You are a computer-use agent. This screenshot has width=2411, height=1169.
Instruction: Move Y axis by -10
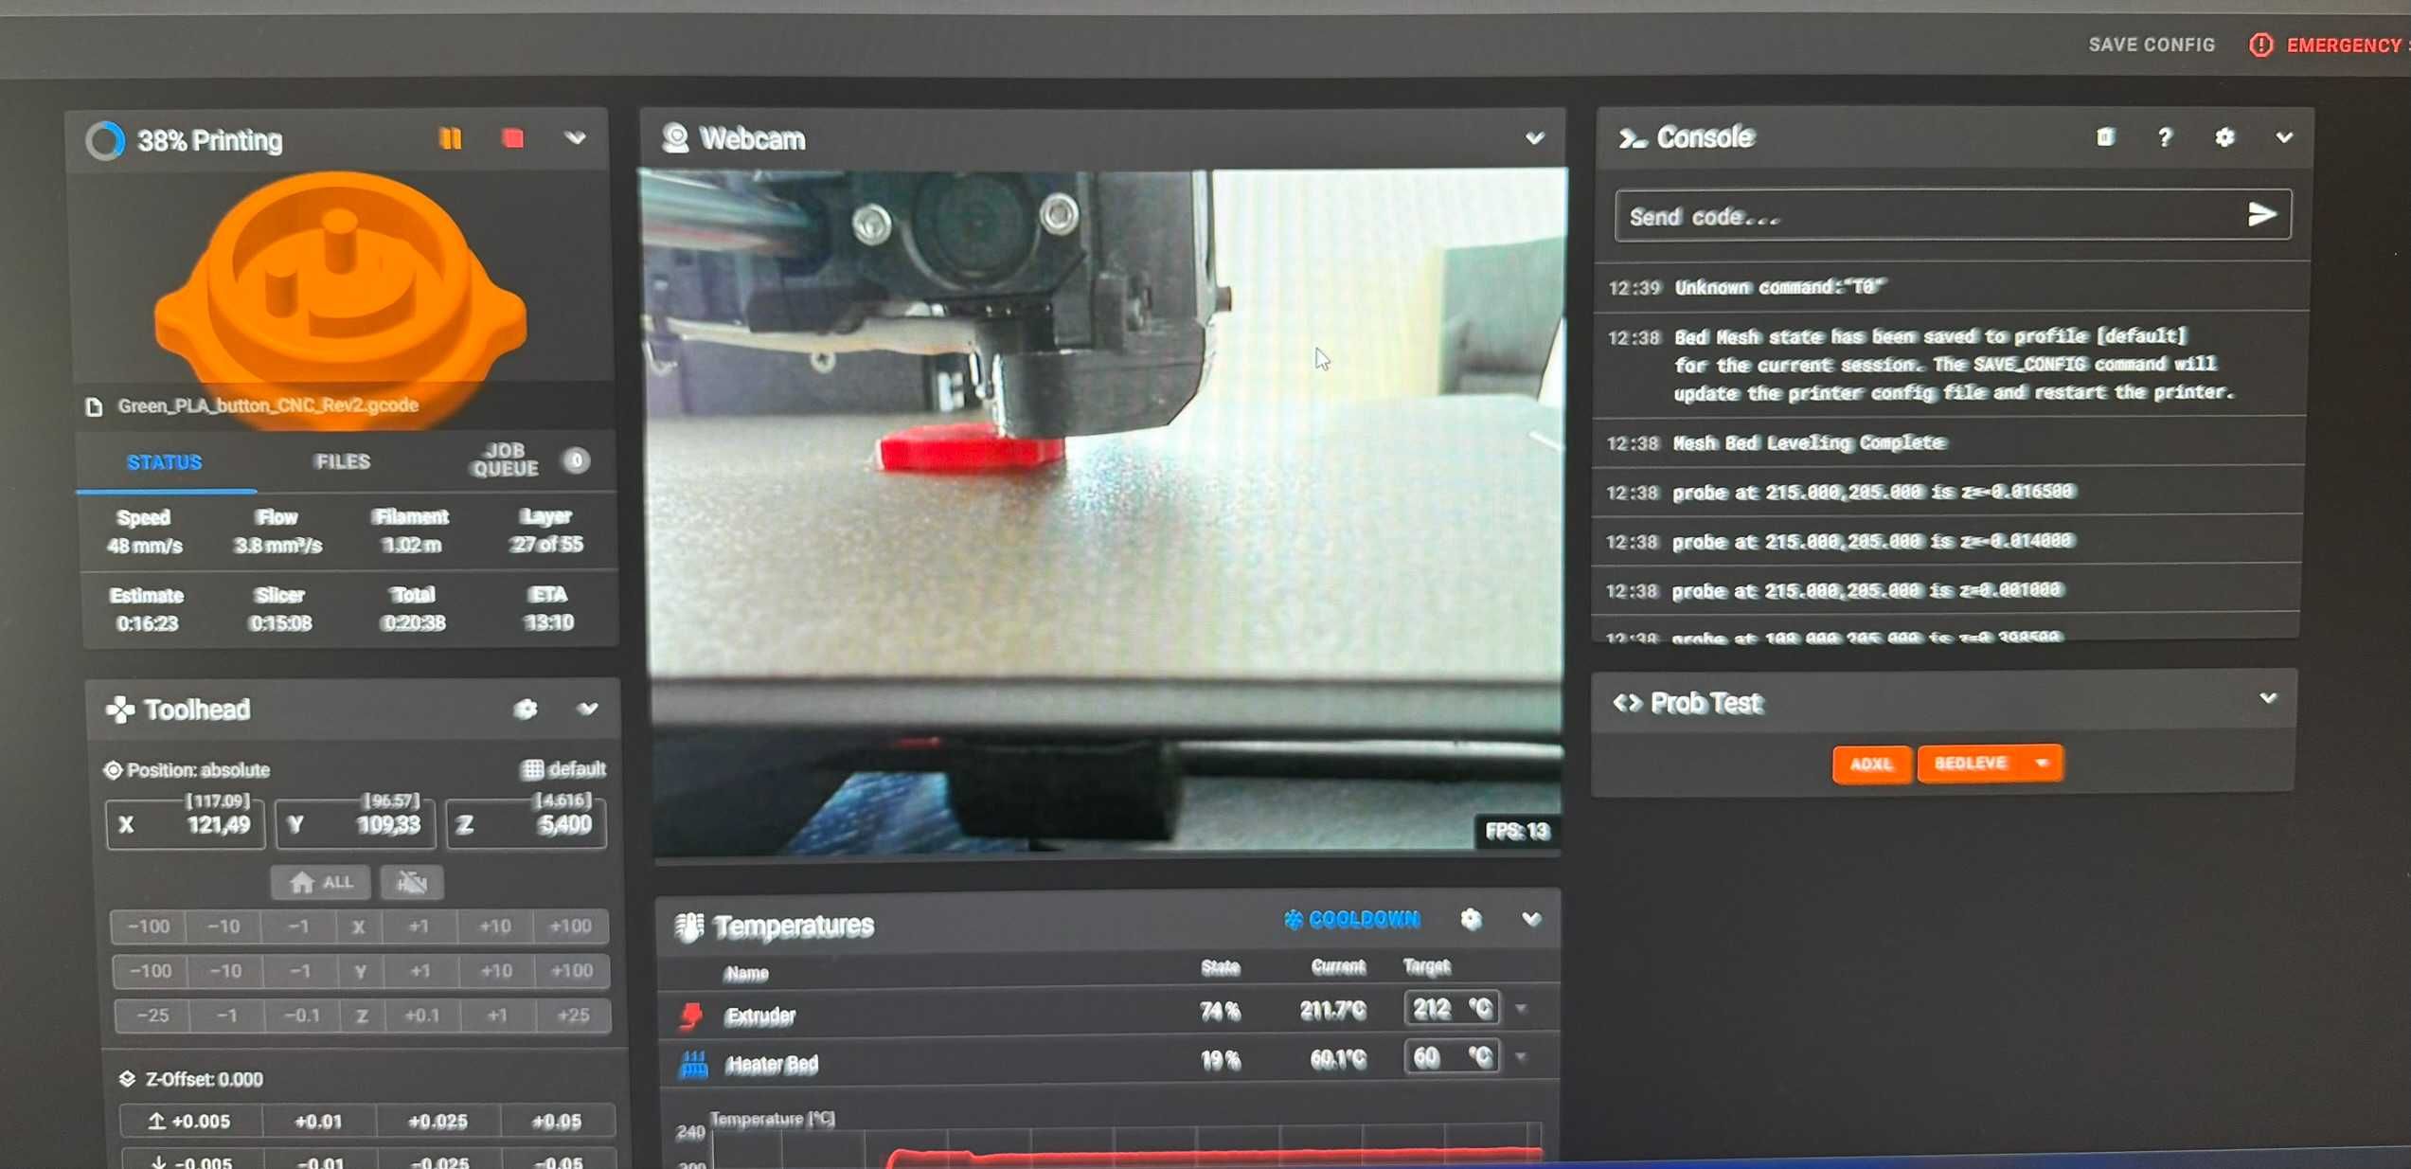tap(225, 971)
